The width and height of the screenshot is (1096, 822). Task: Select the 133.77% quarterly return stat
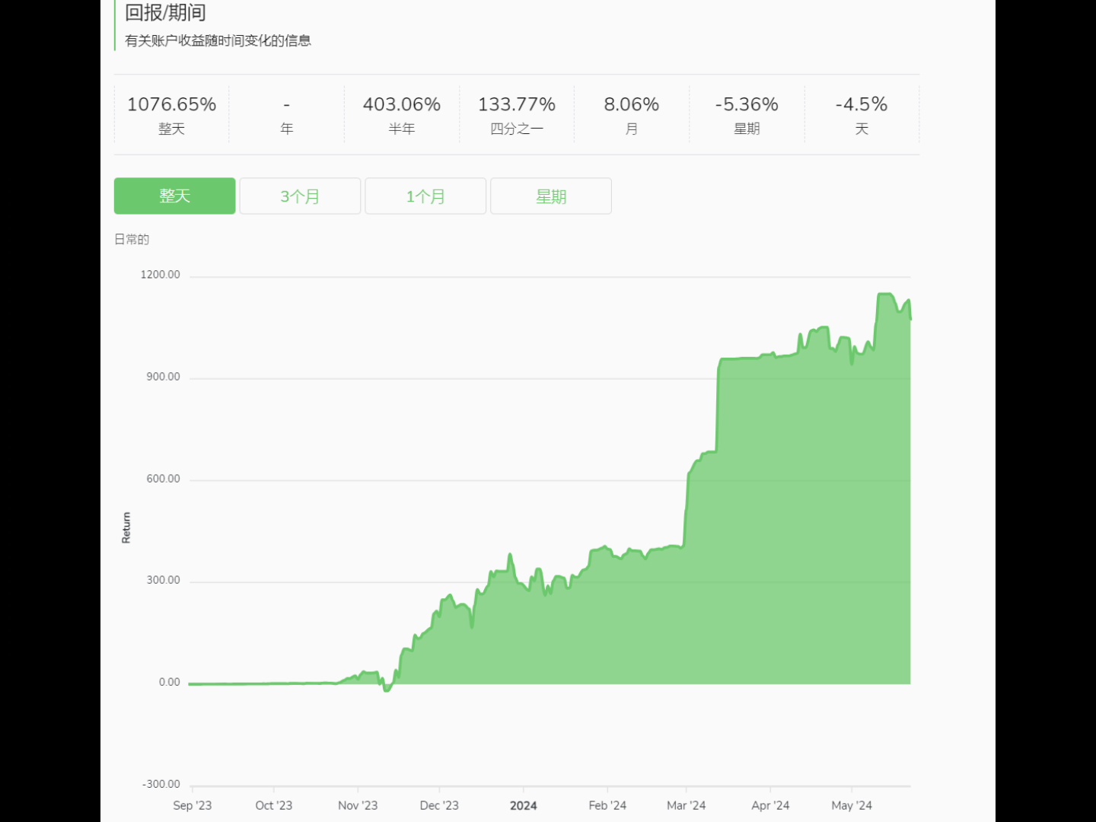[x=517, y=104]
